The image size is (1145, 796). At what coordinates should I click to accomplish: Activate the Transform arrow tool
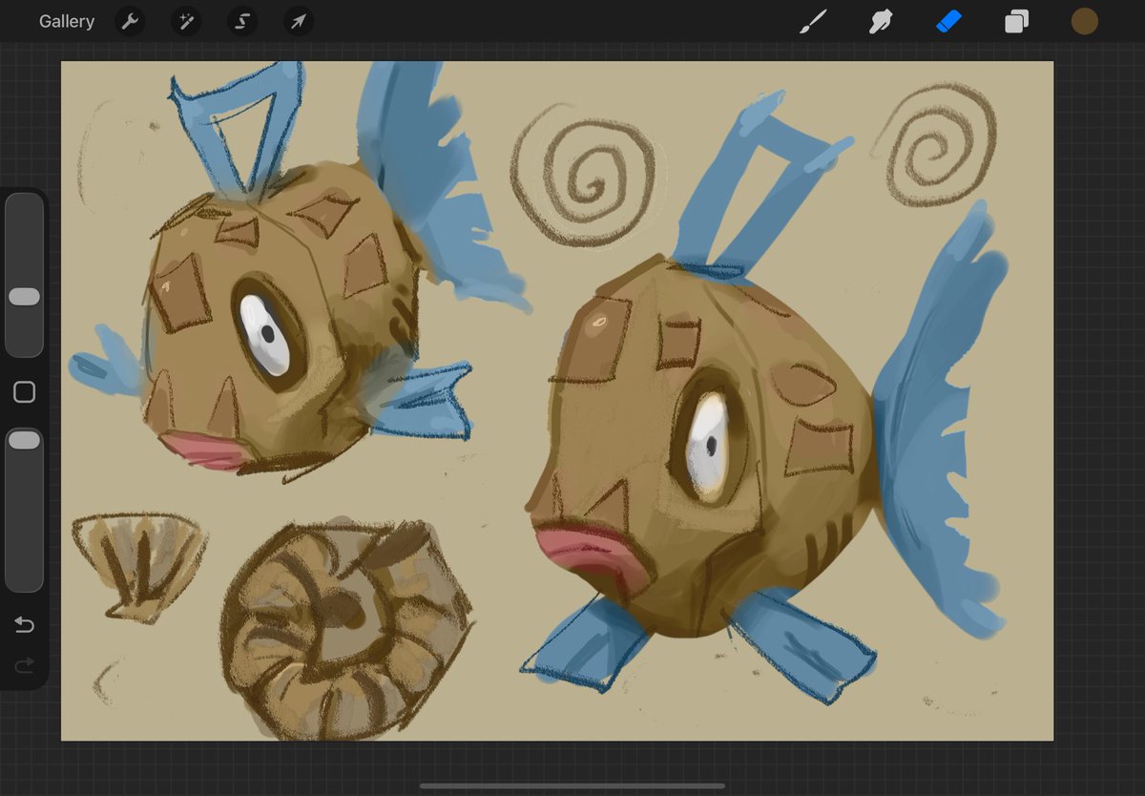(299, 21)
